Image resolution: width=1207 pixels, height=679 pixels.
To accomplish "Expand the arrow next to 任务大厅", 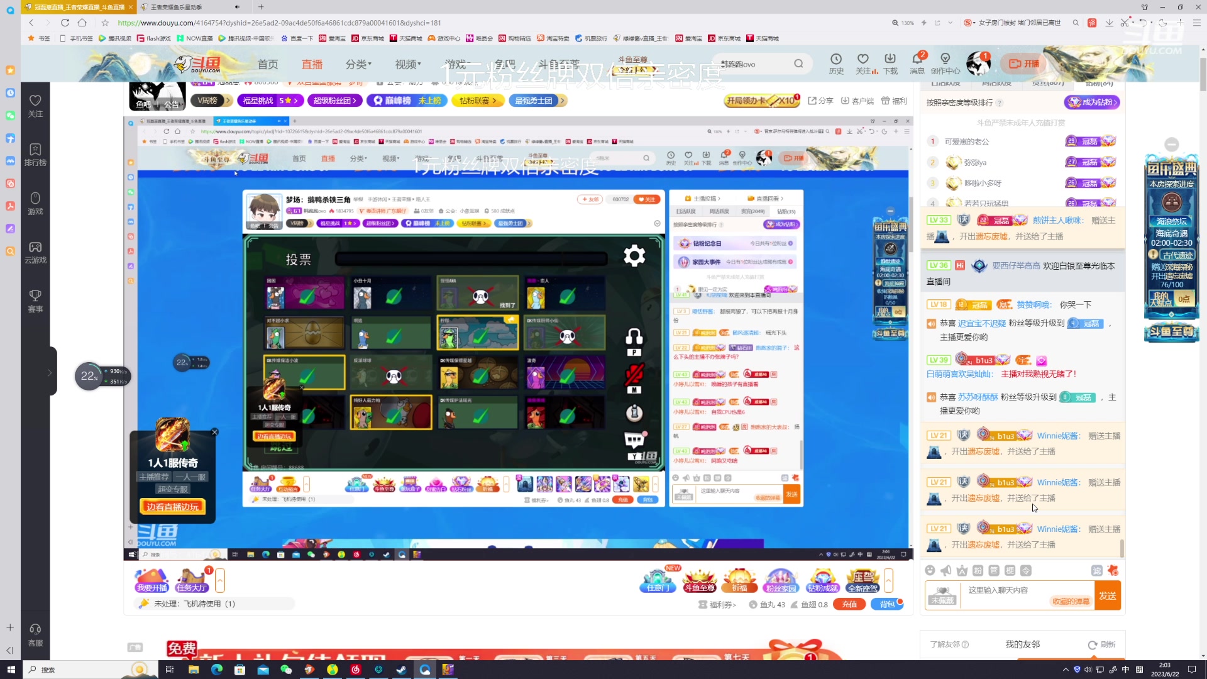I will click(219, 580).
